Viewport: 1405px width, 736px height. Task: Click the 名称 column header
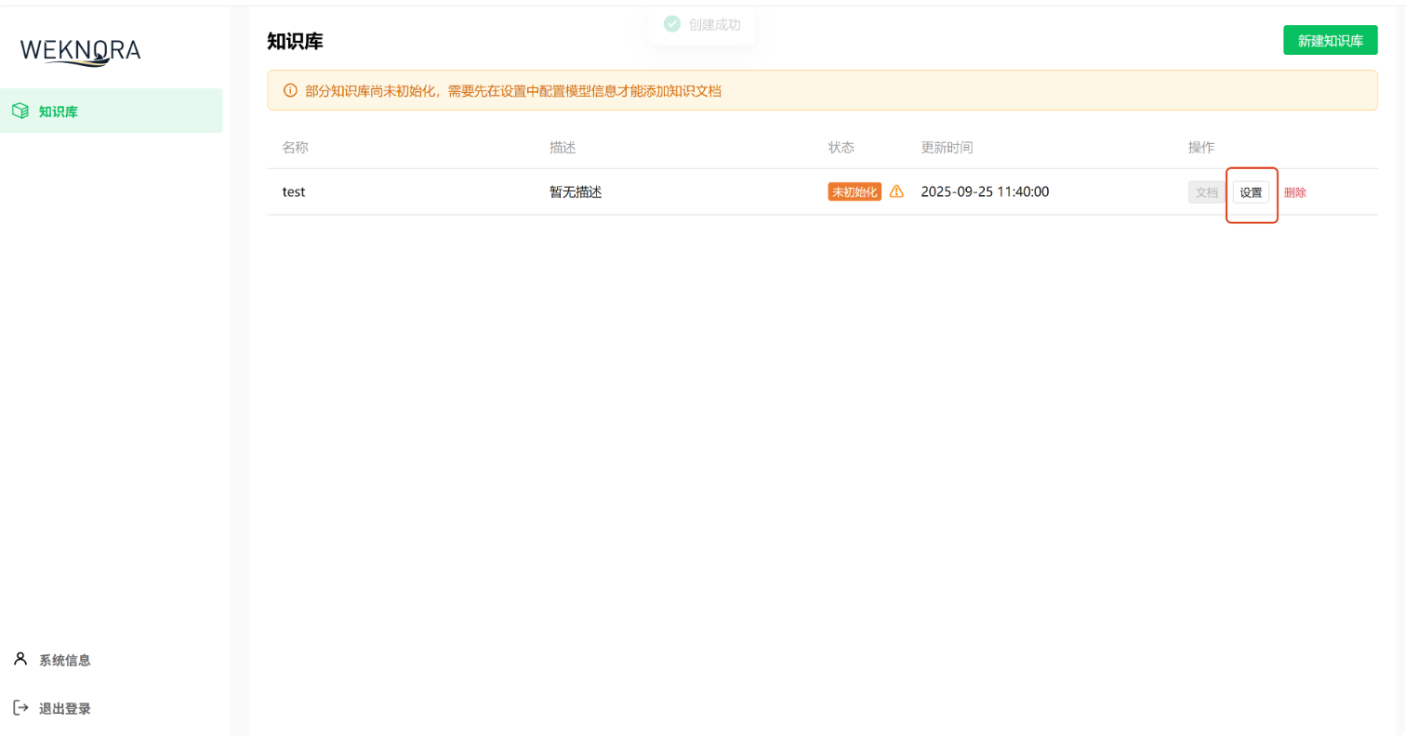(296, 147)
